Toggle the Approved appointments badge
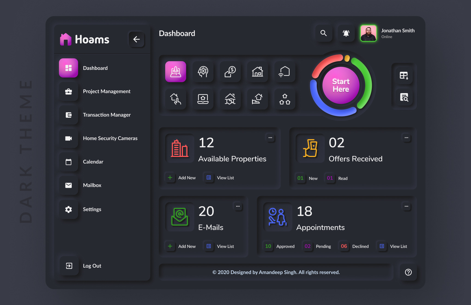This screenshot has width=471, height=305. pyautogui.click(x=268, y=246)
